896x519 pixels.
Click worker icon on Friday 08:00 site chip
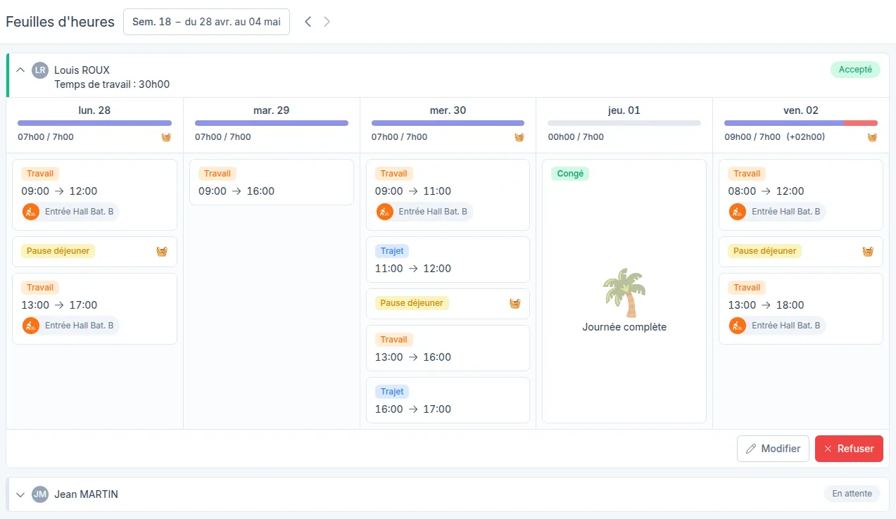738,212
